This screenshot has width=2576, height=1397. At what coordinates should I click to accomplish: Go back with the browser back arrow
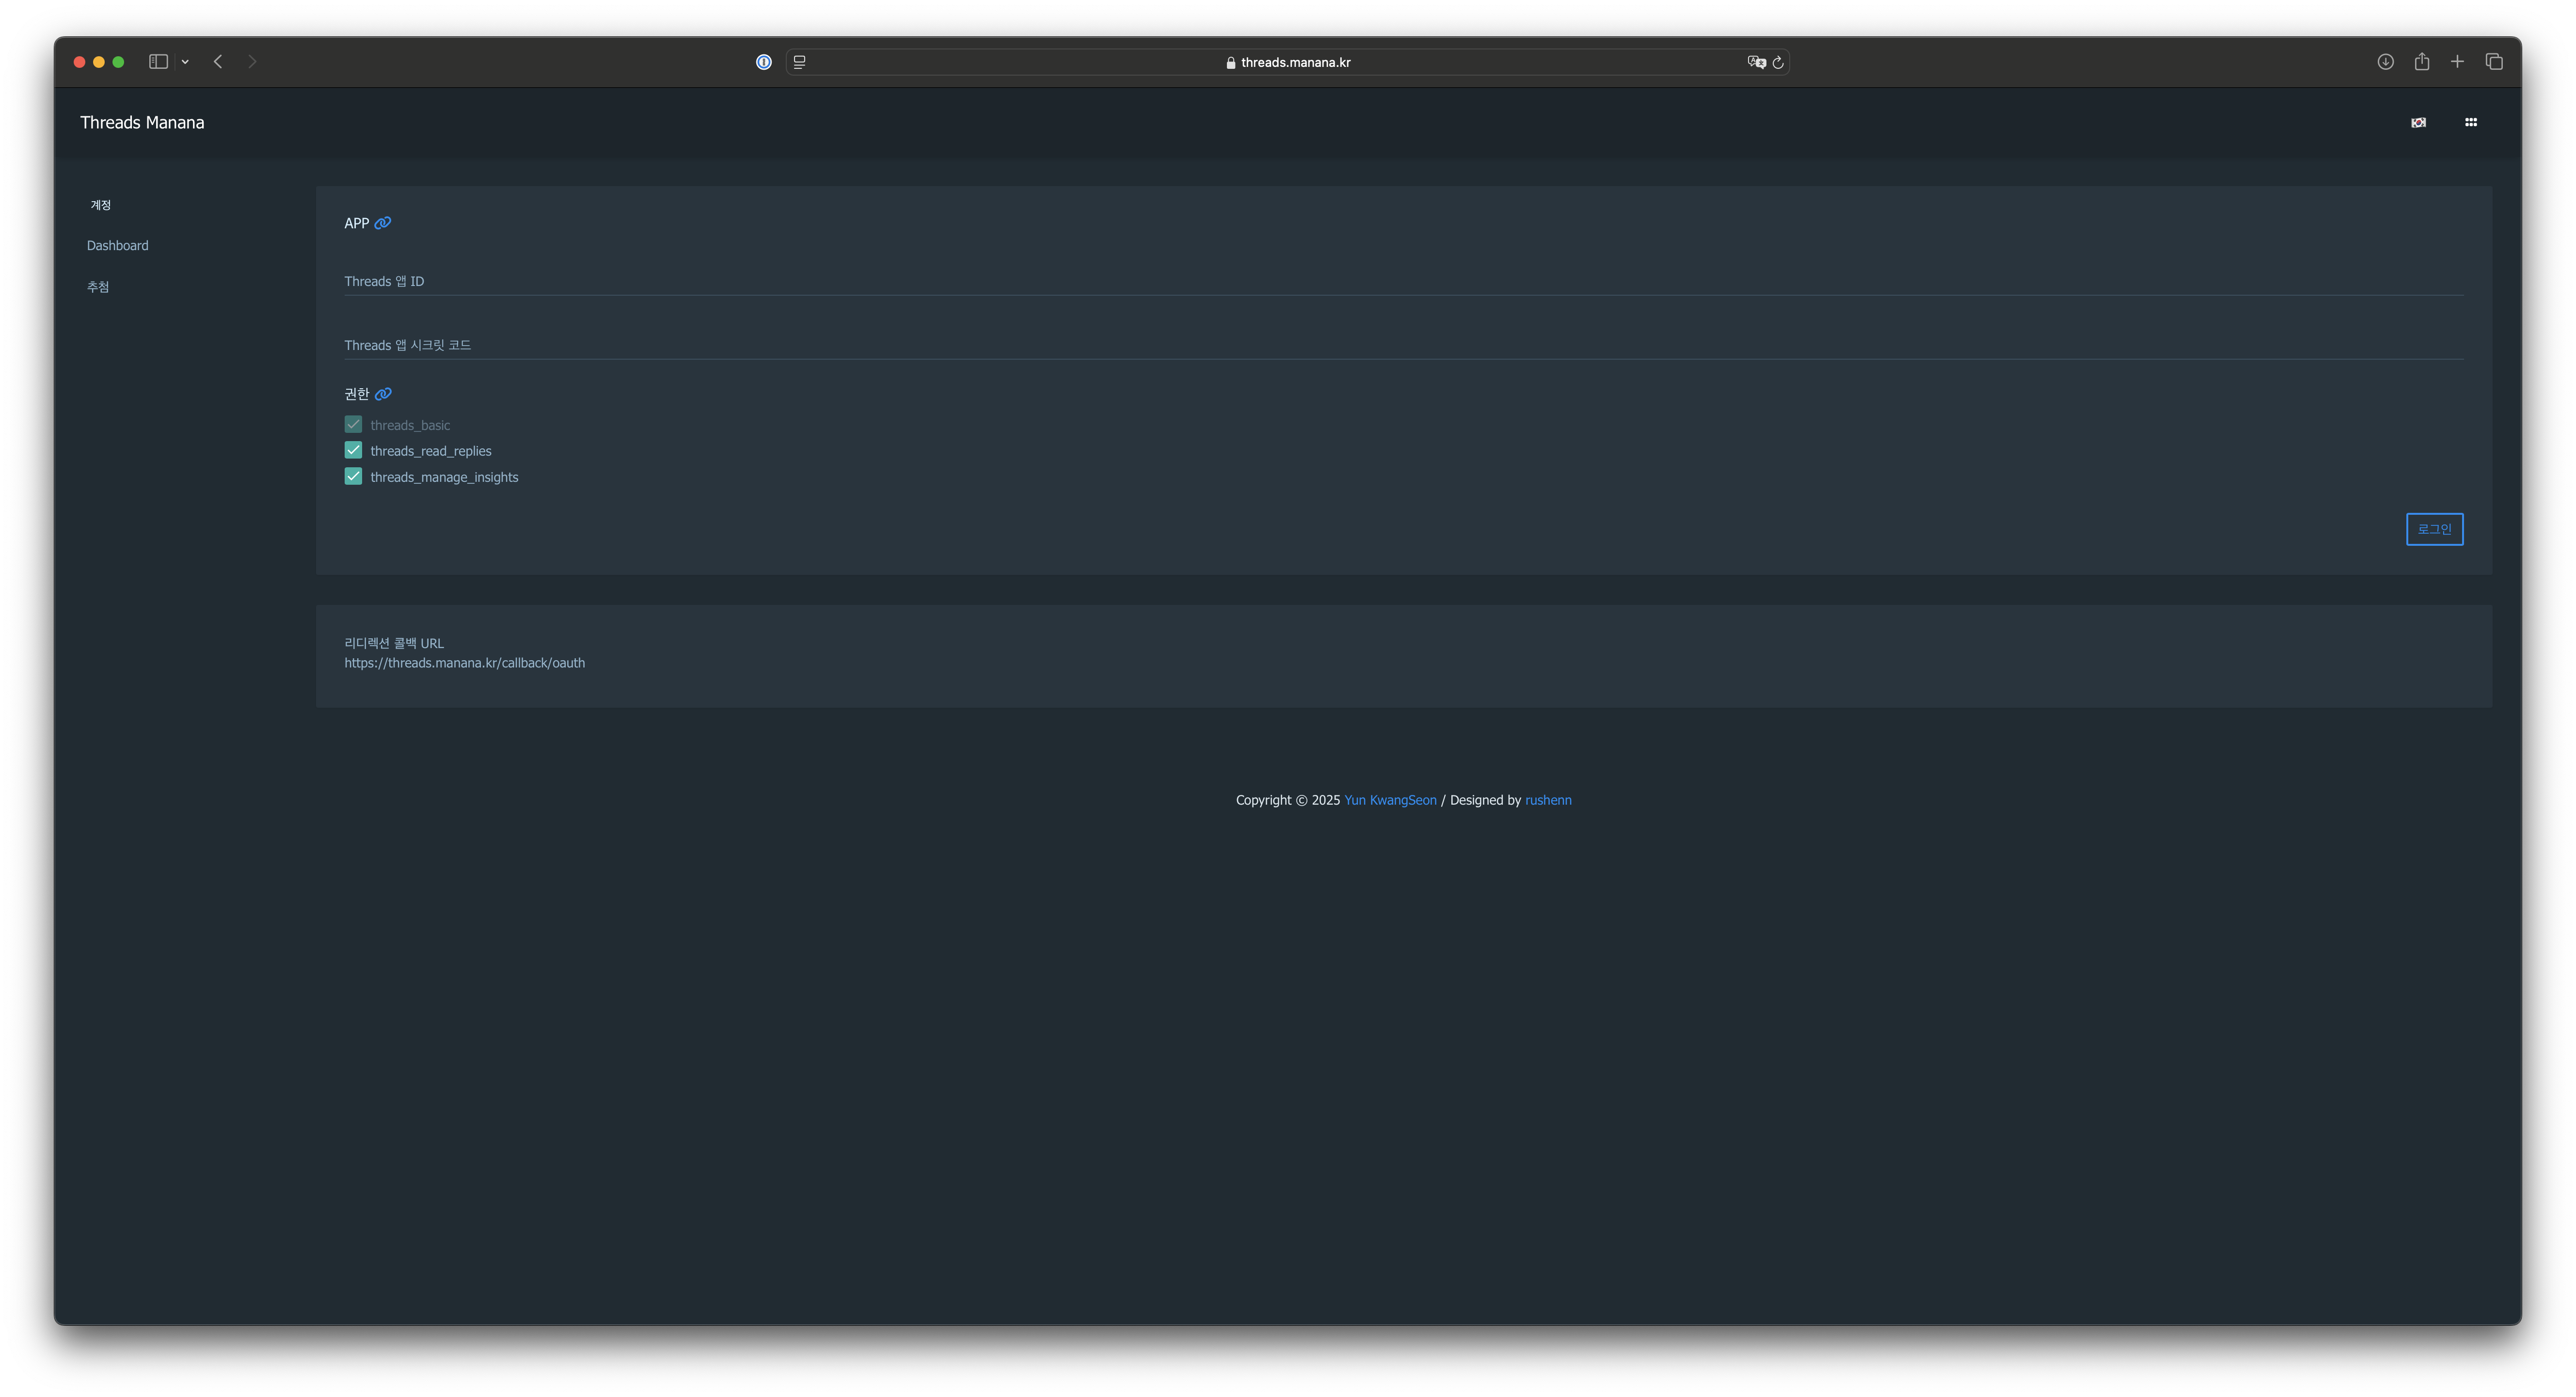pos(218,62)
